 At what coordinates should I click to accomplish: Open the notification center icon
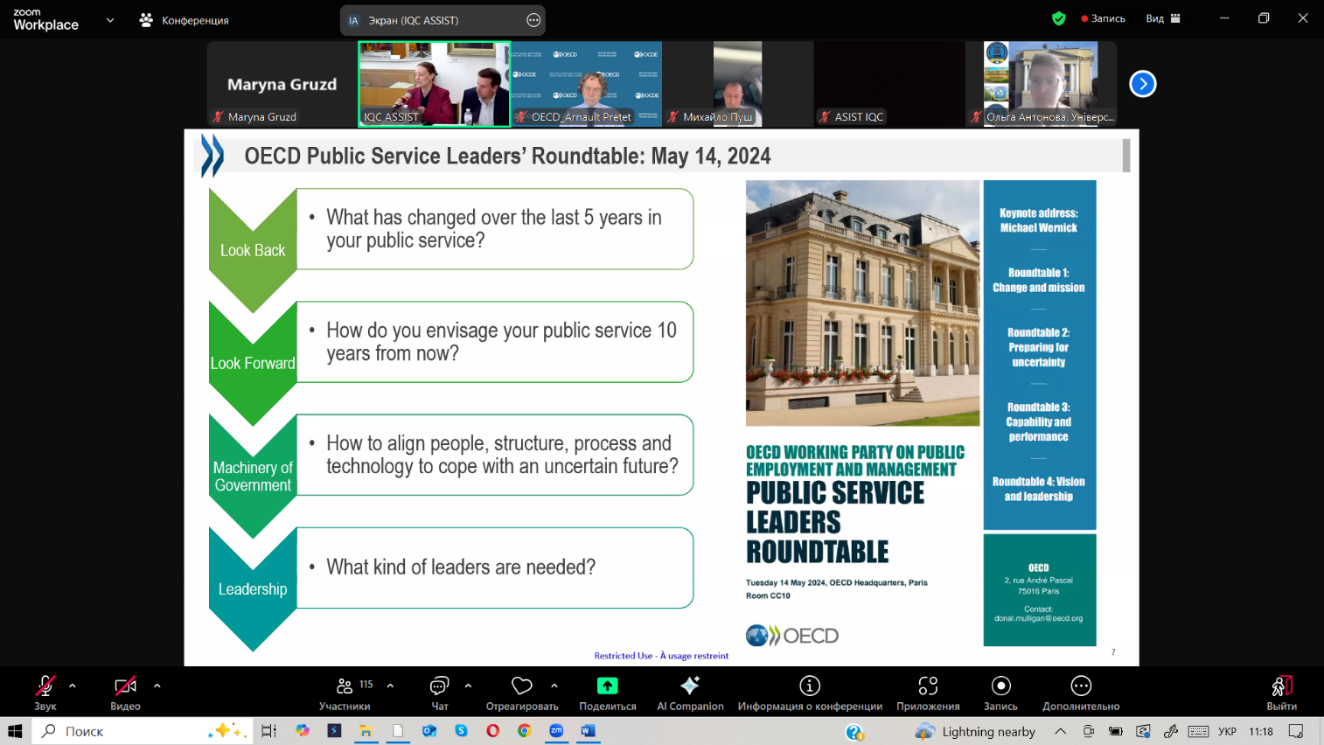click(1296, 731)
